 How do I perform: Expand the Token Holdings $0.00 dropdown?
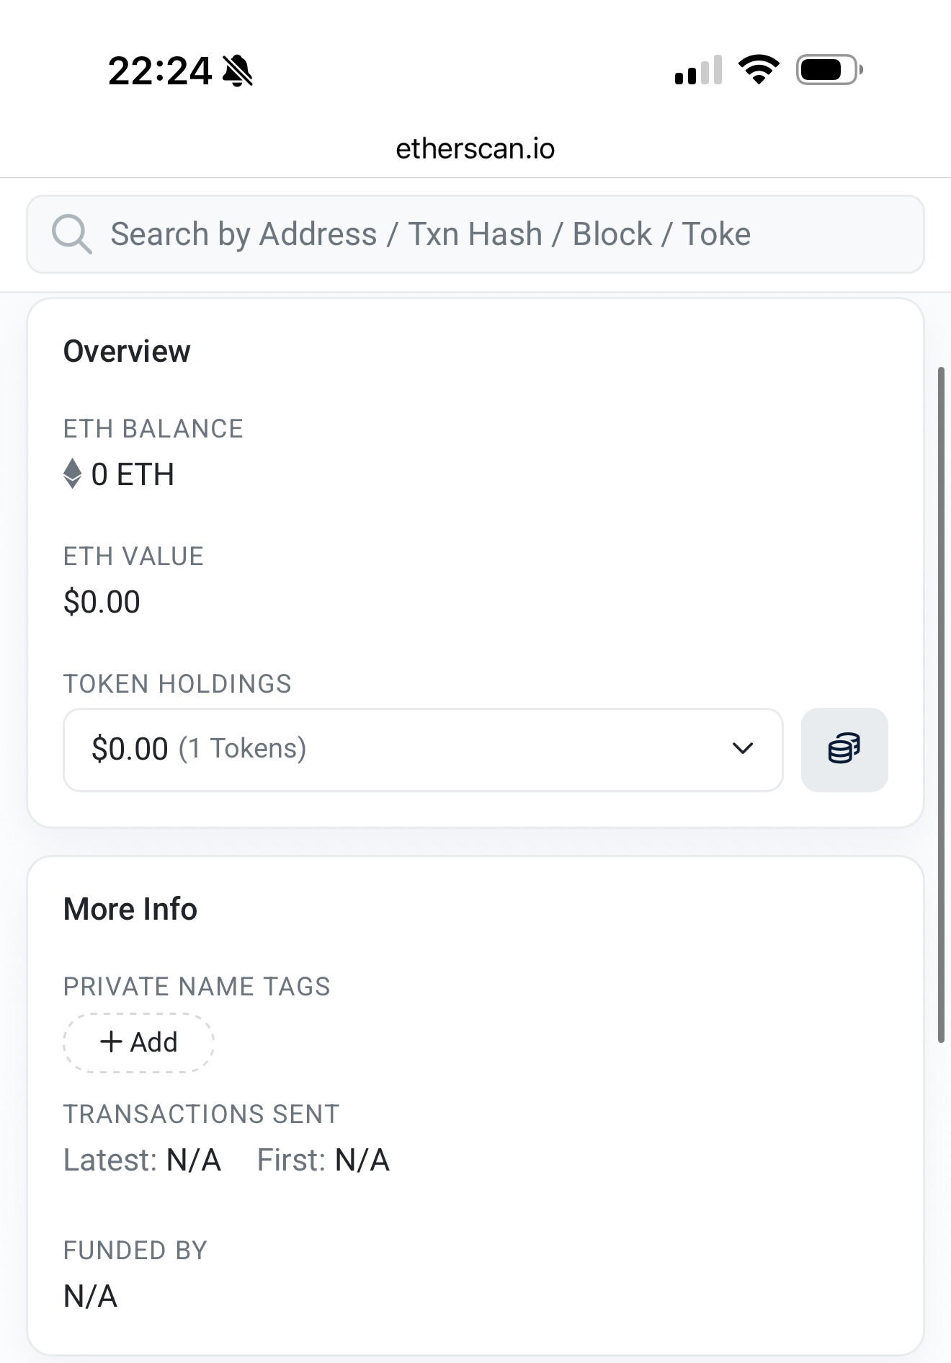423,750
